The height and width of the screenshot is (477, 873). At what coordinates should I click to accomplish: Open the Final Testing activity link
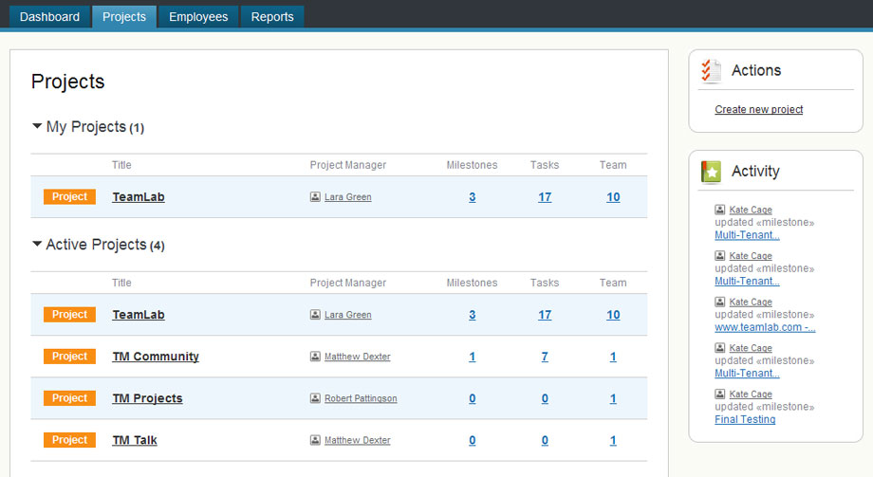(x=745, y=420)
